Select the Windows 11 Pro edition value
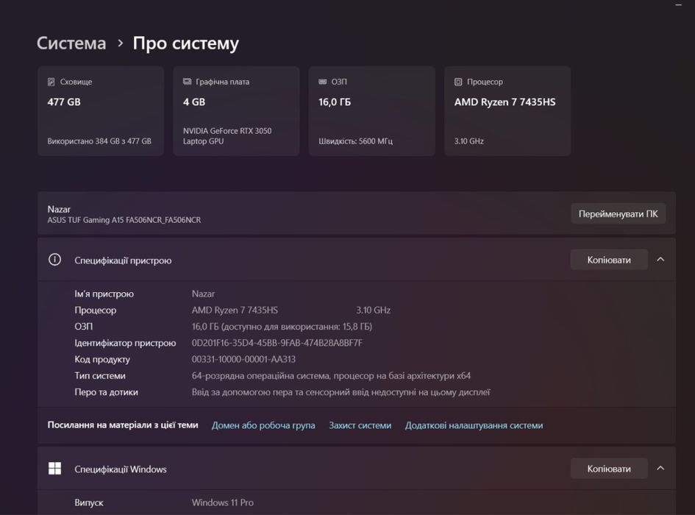695x515 pixels. 223,502
